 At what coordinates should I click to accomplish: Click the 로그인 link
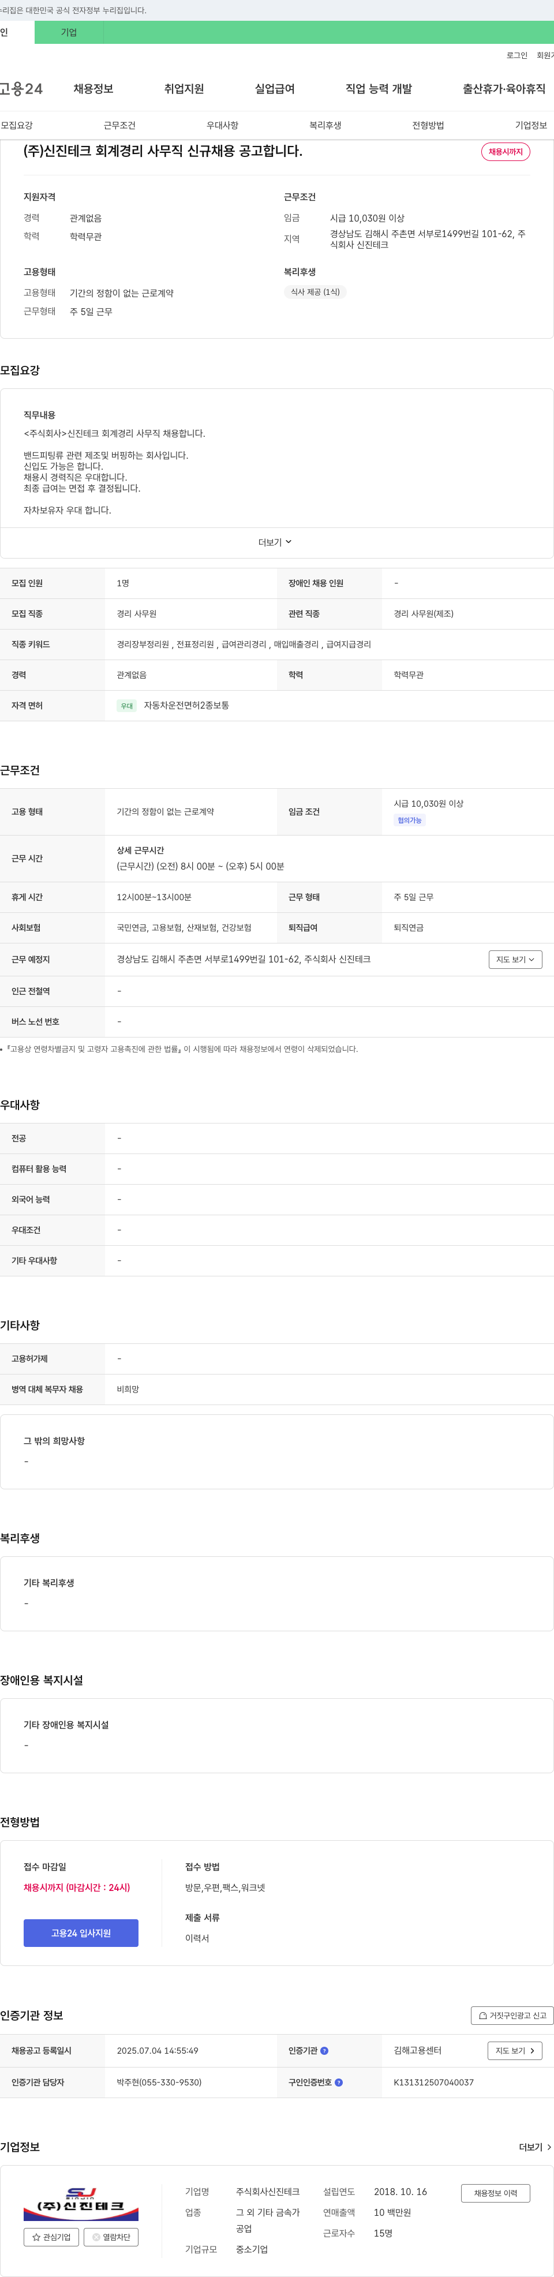[517, 56]
